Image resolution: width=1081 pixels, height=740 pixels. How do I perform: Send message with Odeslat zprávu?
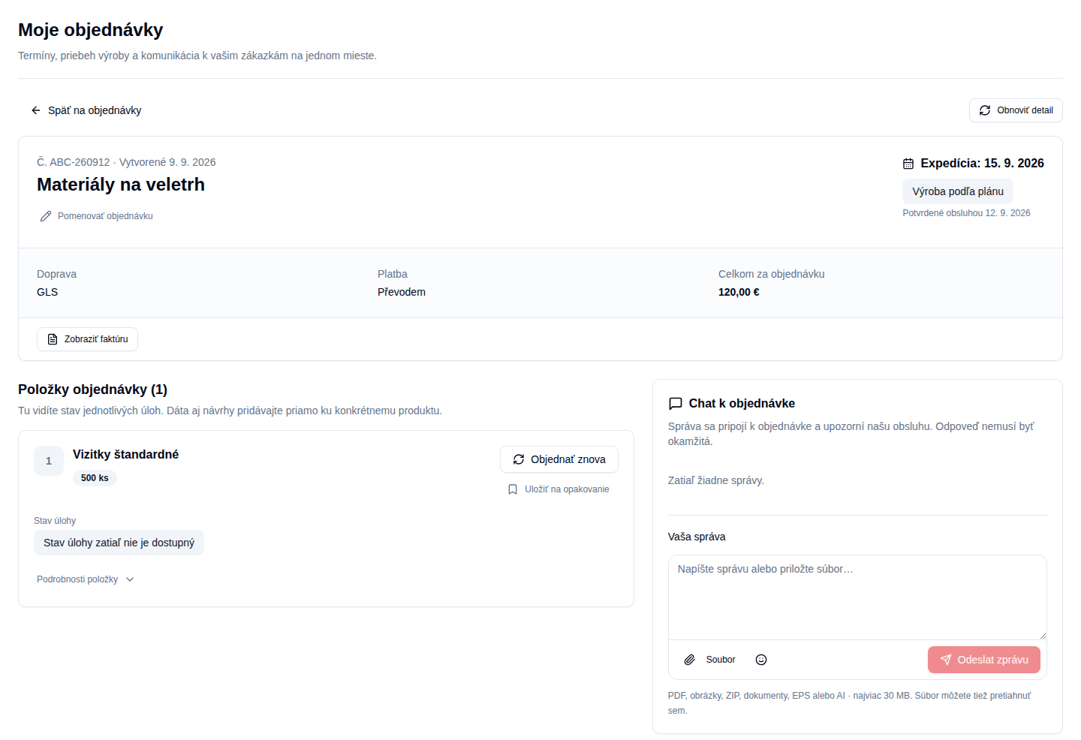(x=984, y=660)
